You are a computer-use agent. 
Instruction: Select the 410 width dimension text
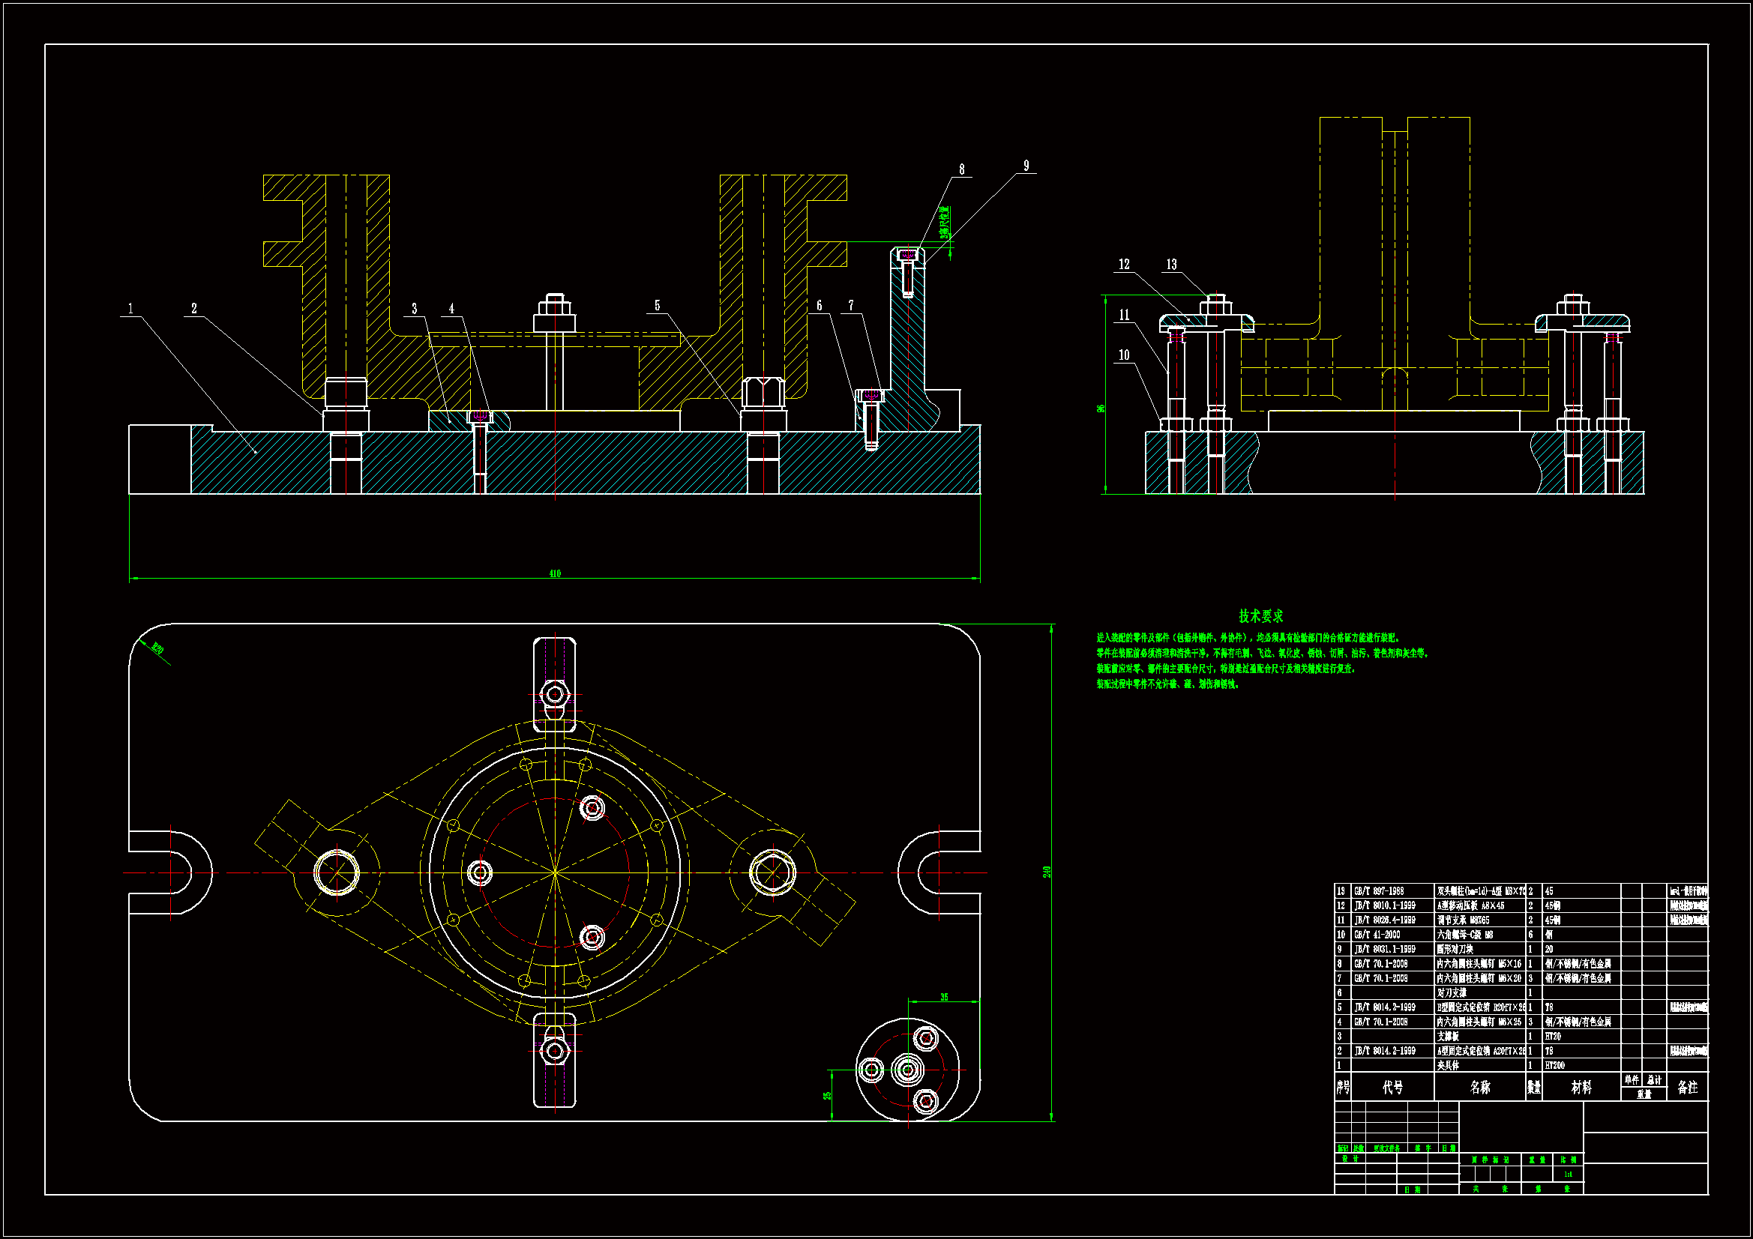555,573
